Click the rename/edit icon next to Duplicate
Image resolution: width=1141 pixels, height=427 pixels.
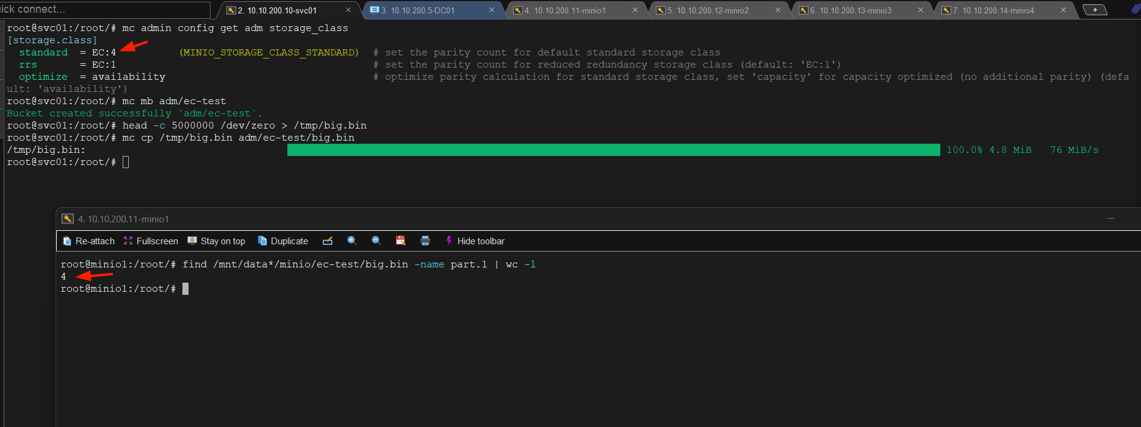(328, 241)
